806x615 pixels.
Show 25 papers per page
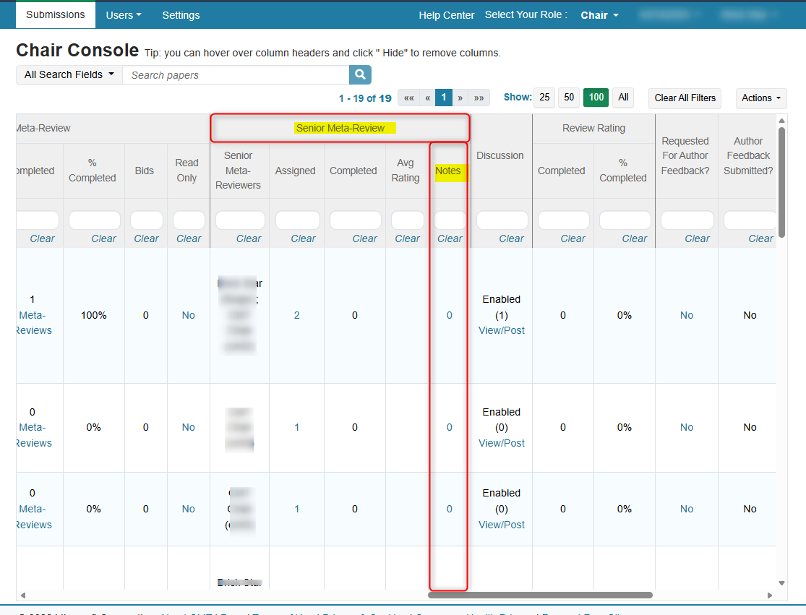tap(544, 98)
